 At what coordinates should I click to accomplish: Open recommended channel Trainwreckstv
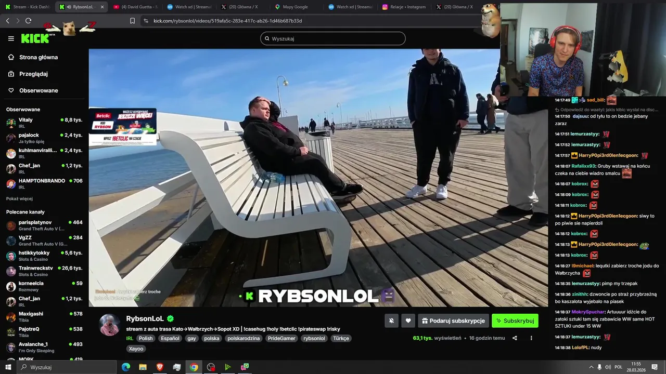pos(44,271)
